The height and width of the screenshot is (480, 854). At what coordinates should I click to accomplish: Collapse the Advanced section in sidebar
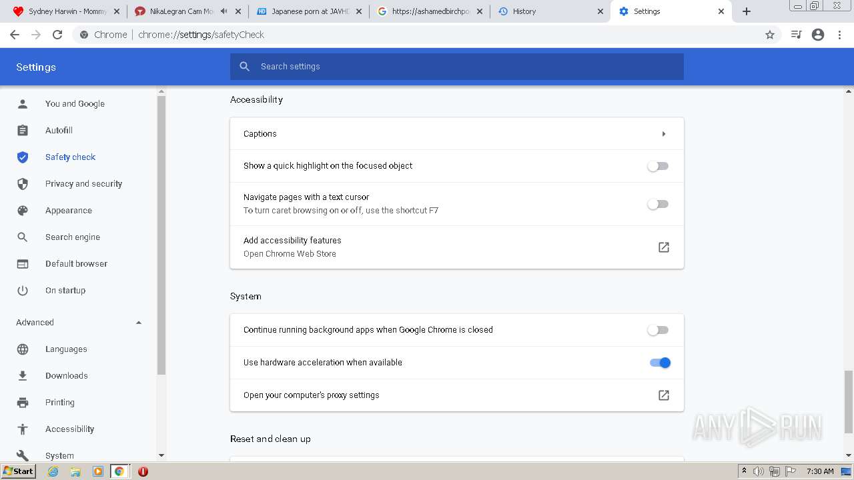coord(139,323)
